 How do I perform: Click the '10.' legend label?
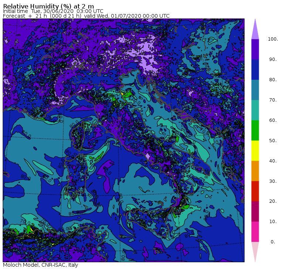(273, 222)
